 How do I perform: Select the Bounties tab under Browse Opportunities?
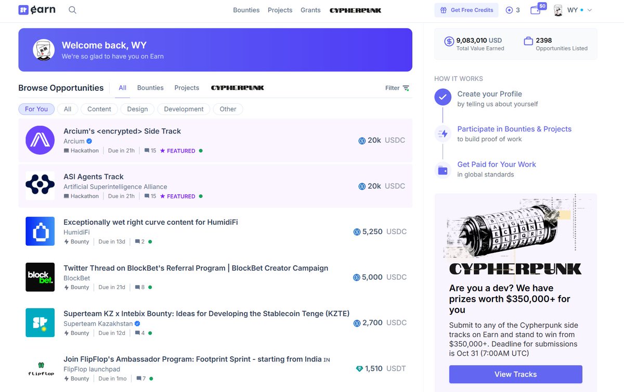click(150, 88)
